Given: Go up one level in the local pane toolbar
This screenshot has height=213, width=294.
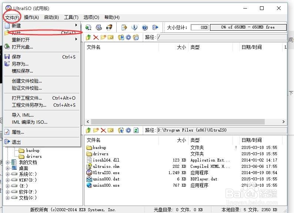Looking at the screenshot, I should coord(88,130).
